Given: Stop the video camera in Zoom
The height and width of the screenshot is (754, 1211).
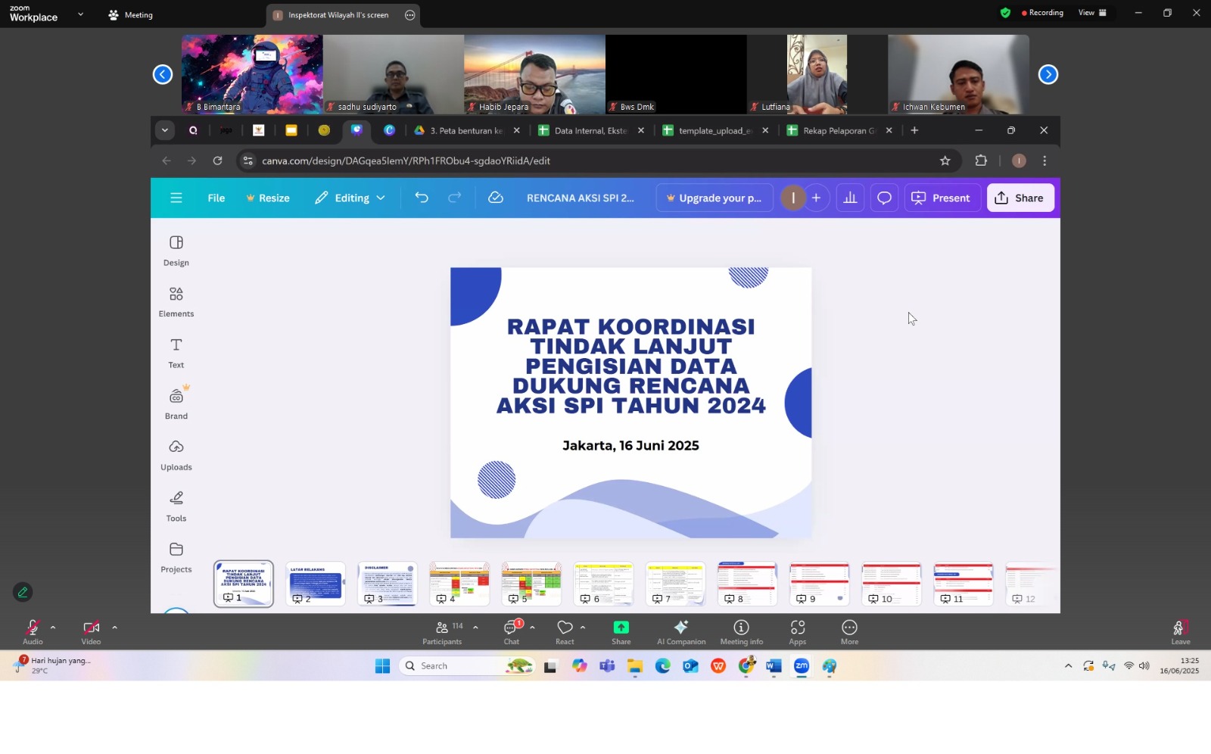Looking at the screenshot, I should click(90, 628).
